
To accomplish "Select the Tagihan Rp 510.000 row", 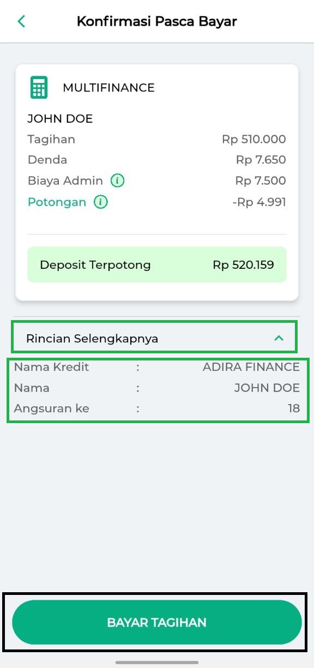I will coord(157,139).
